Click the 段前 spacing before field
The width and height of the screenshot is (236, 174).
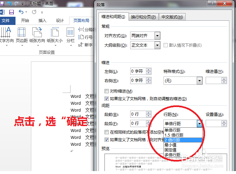click(138, 114)
